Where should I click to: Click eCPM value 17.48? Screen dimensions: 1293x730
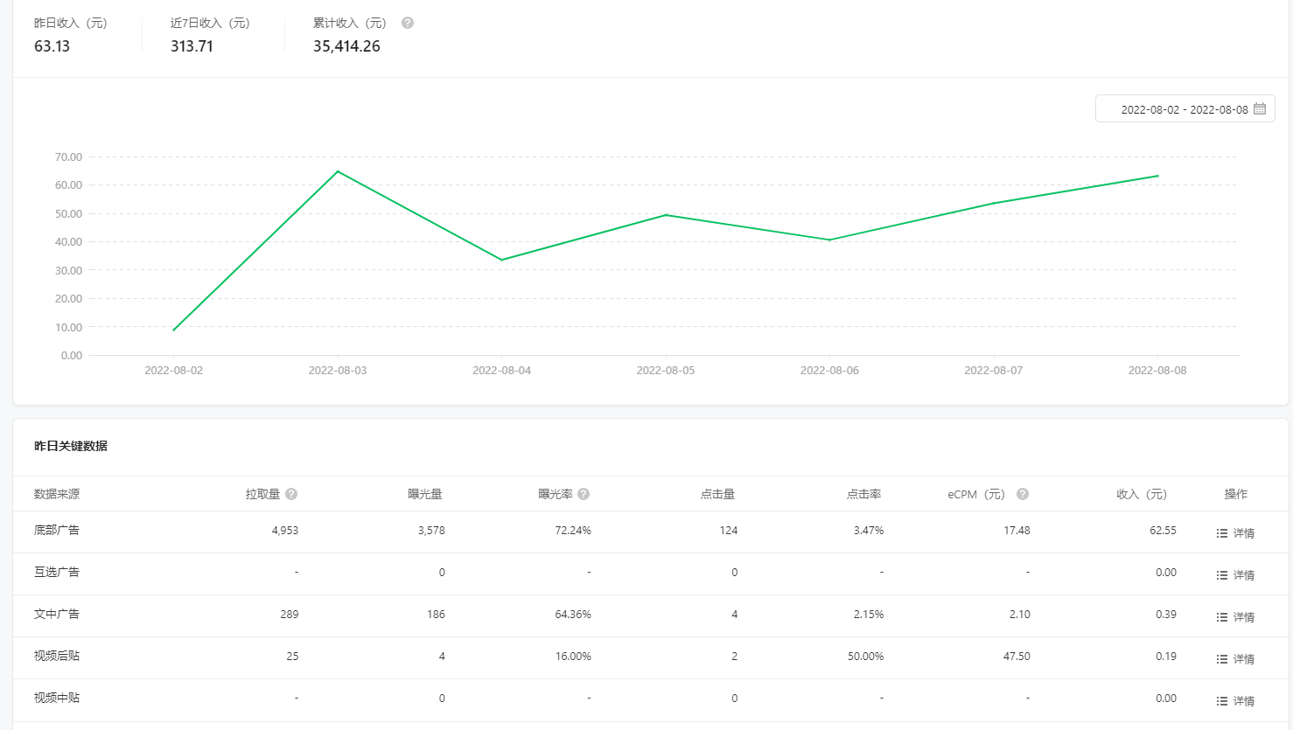pos(1017,531)
